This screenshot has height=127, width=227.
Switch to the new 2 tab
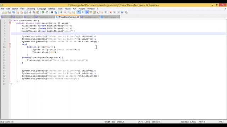(17, 17)
